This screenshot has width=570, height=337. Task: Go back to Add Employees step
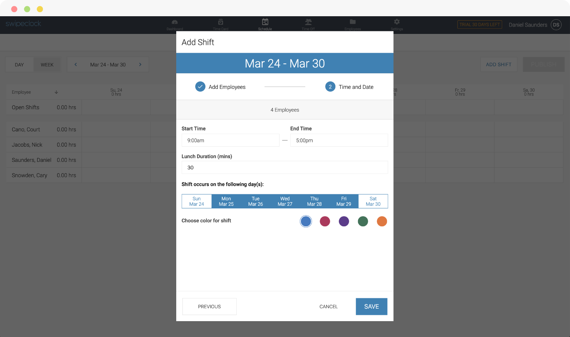220,87
